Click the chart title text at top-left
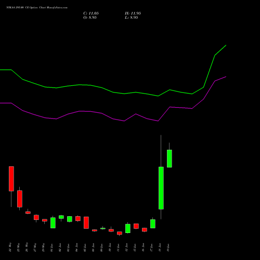This screenshot has width=260, height=260. [x=37, y=8]
